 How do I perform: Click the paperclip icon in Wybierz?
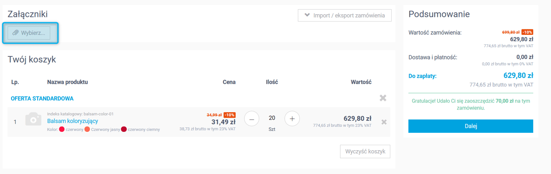pos(16,33)
